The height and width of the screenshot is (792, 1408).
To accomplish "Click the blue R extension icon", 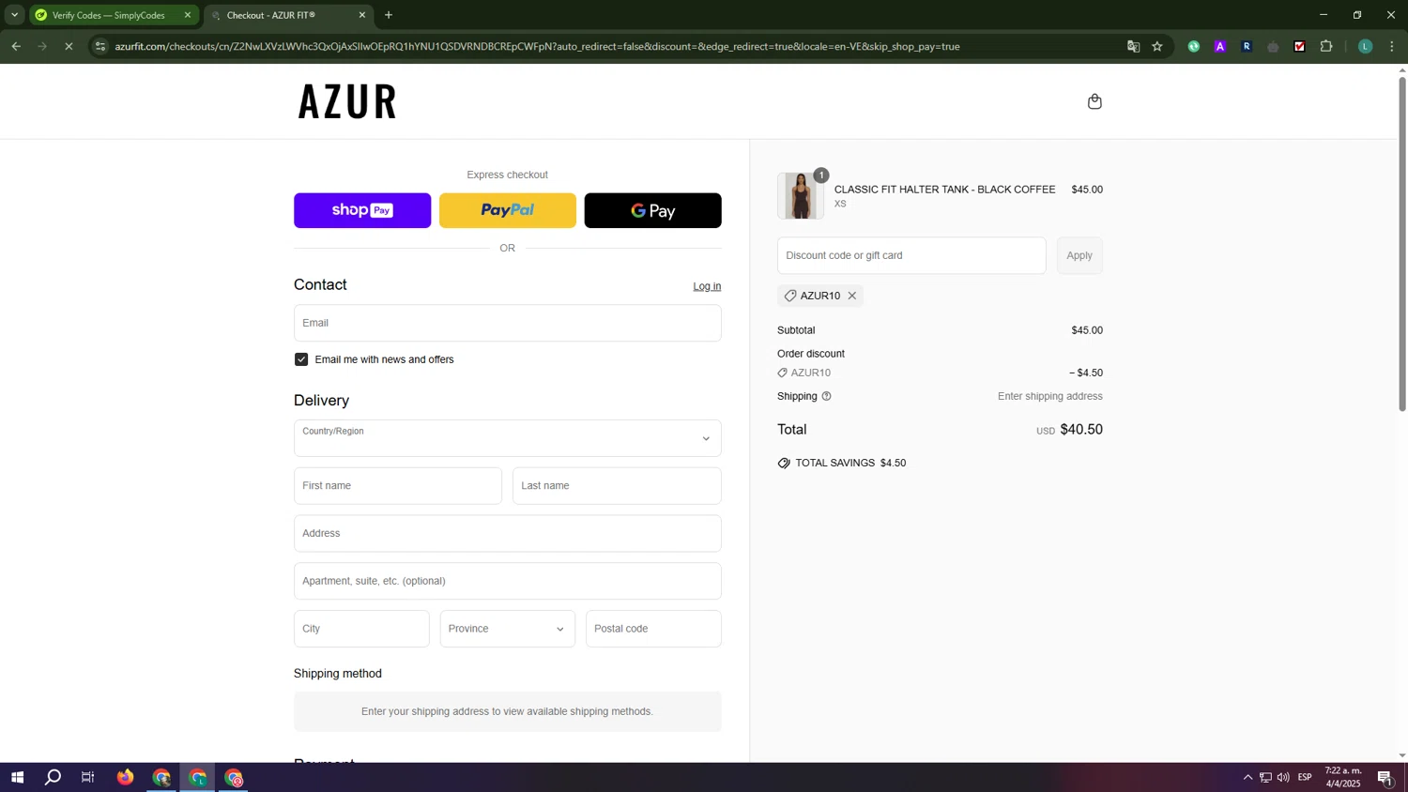I will [1247, 46].
